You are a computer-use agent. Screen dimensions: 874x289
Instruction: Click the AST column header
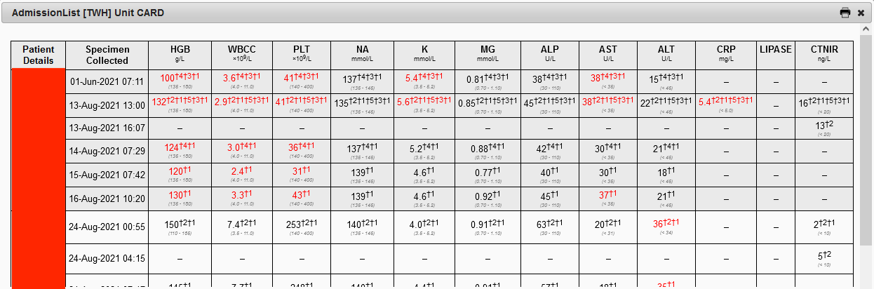608,54
